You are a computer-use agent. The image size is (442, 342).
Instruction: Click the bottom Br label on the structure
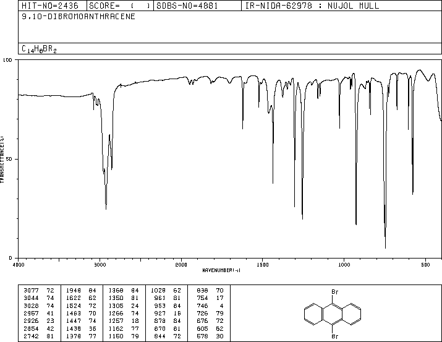pyautogui.click(x=334, y=336)
